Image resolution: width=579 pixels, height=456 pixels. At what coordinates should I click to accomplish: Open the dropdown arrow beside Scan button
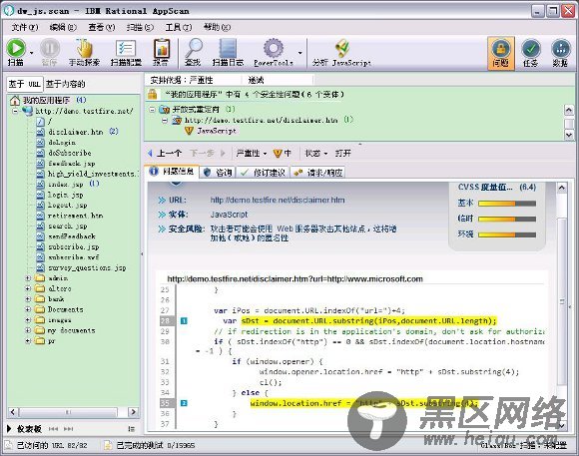31,53
